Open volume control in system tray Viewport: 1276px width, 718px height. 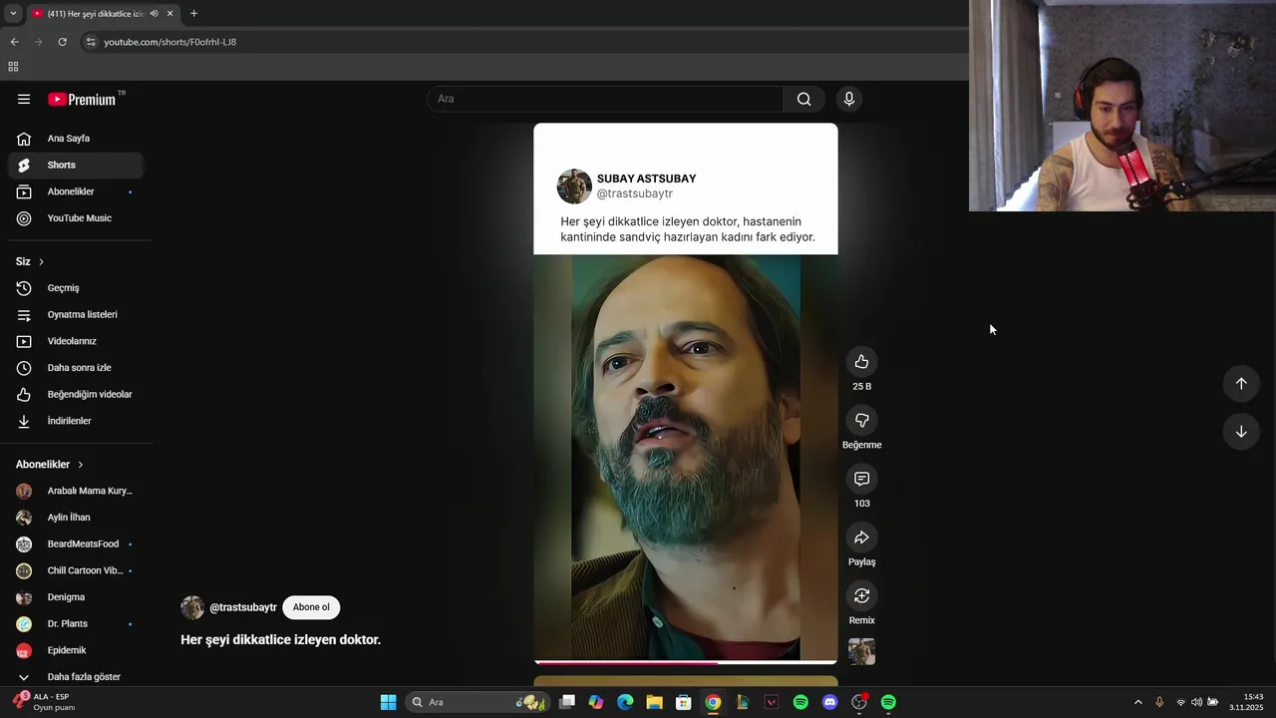click(x=1196, y=702)
